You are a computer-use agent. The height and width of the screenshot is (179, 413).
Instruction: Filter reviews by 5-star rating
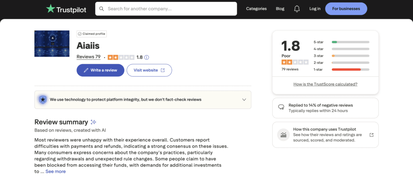point(341,42)
